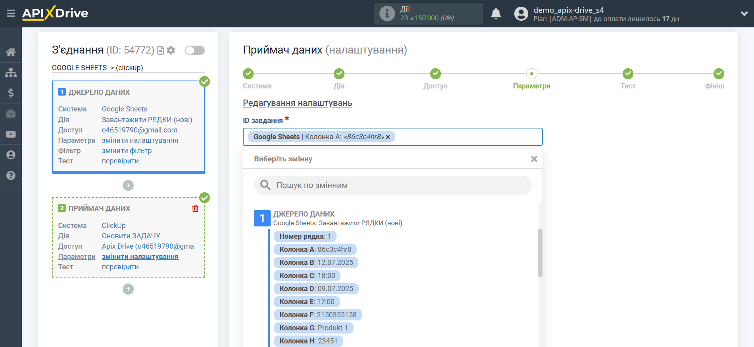Click the notifications bell icon
The height and width of the screenshot is (347, 754).
pos(496,14)
